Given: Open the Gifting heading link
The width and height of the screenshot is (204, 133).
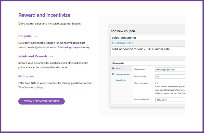Looking at the screenshot, I should click(x=23, y=76).
